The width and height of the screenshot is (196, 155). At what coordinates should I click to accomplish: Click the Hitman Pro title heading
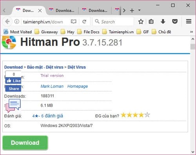pyautogui.click(x=50, y=42)
